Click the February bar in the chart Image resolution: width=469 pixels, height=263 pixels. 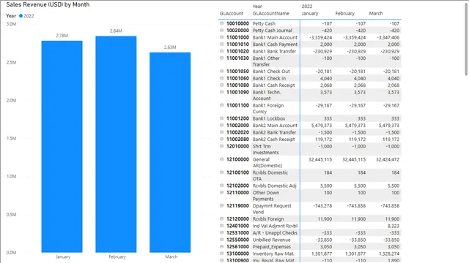(116, 144)
